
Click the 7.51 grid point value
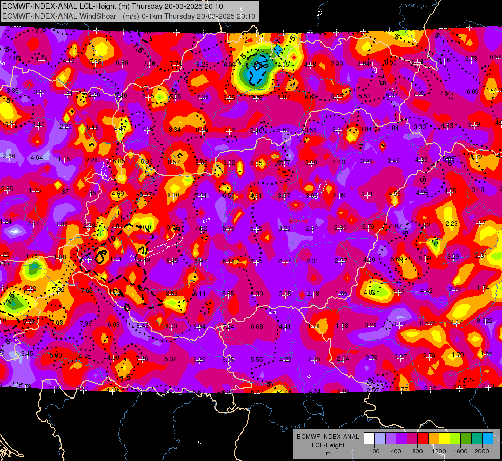point(445,93)
